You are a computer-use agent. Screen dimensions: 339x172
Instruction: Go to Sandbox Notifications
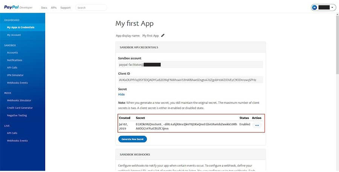click(x=15, y=60)
